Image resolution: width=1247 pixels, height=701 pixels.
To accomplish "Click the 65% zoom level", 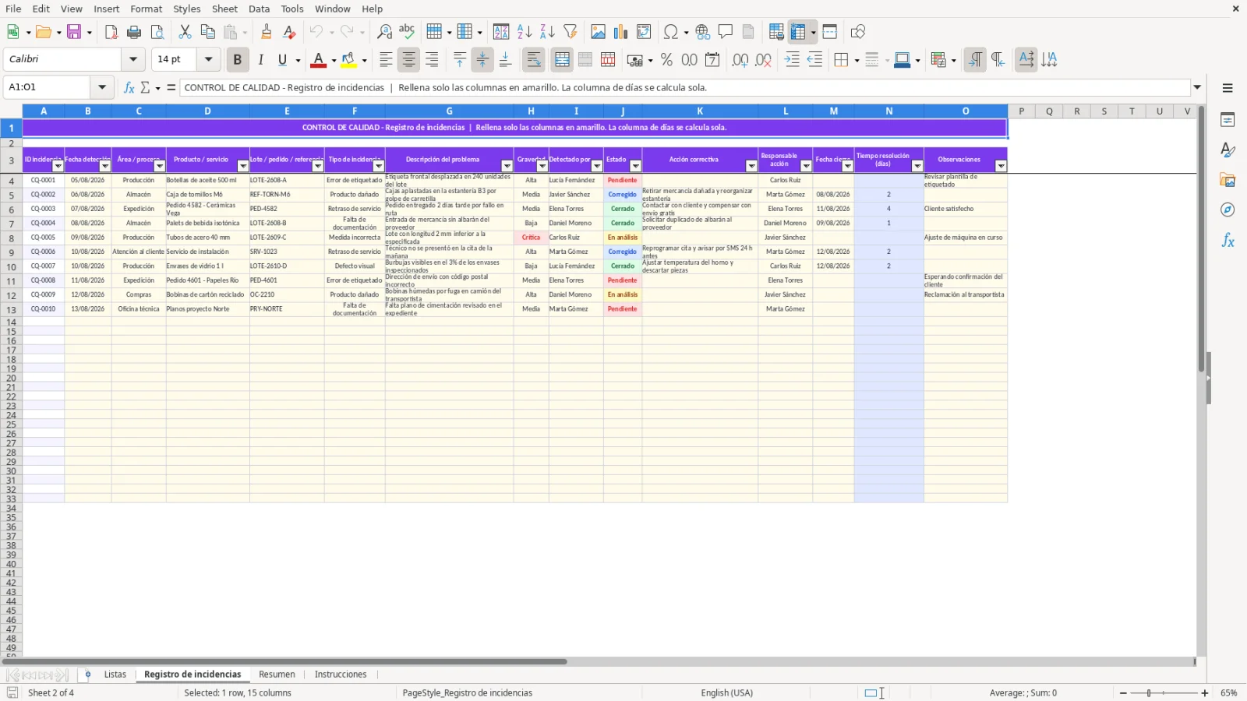I will tap(1229, 693).
